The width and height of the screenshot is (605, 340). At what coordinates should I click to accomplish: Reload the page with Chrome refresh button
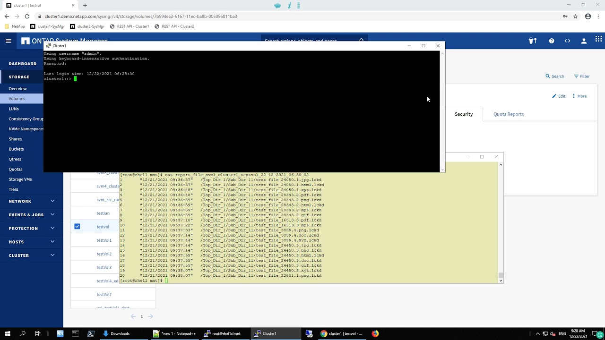pos(27,16)
